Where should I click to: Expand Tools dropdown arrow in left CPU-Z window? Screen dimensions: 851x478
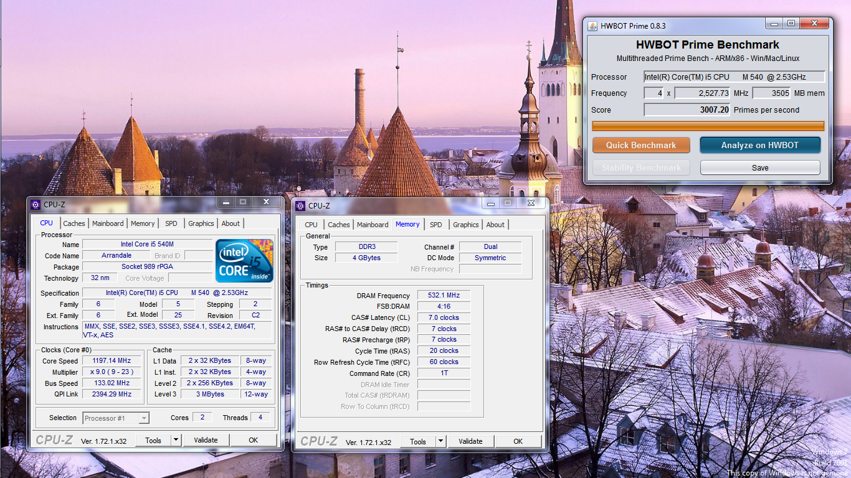(176, 440)
